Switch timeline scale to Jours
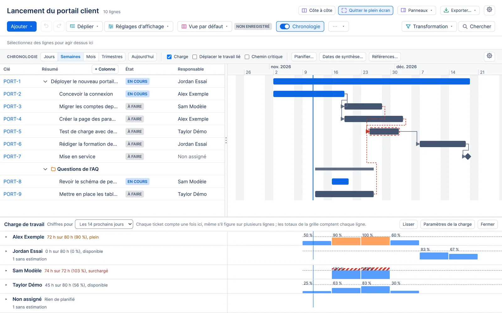 pyautogui.click(x=49, y=57)
